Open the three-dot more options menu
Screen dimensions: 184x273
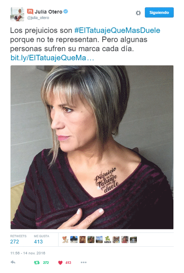84,262
